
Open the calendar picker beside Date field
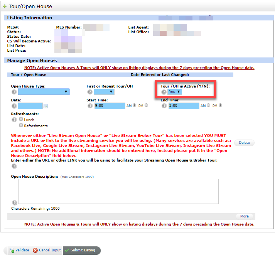[x=46, y=106]
